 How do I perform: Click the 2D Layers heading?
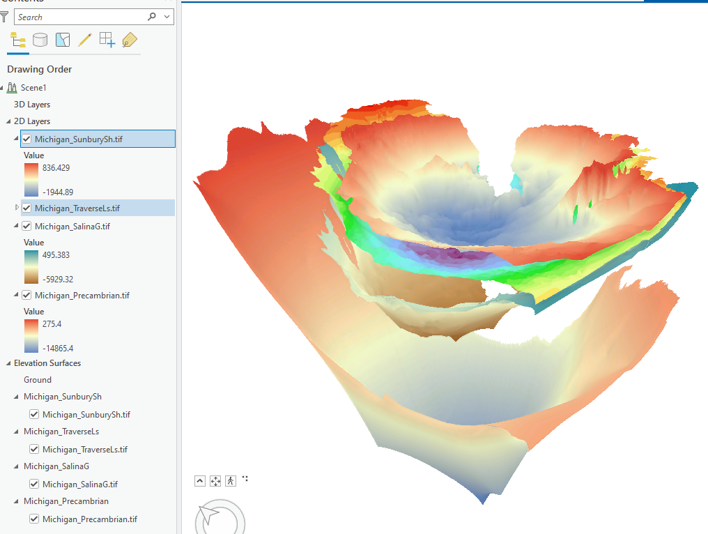(x=32, y=121)
